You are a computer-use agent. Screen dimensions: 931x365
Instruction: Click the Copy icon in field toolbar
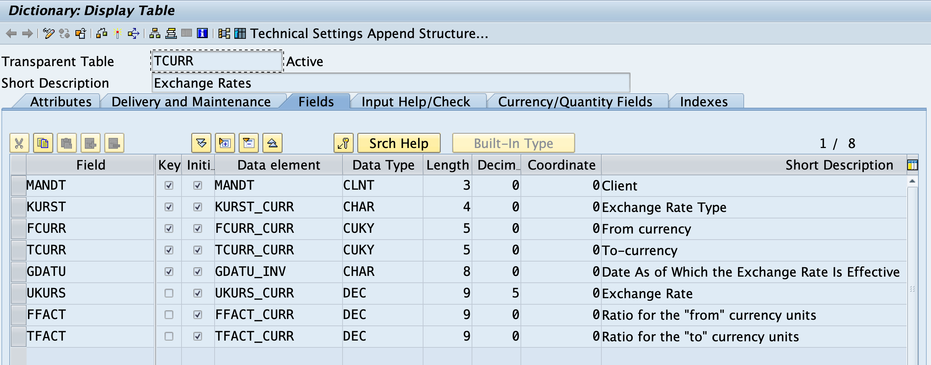(43, 143)
